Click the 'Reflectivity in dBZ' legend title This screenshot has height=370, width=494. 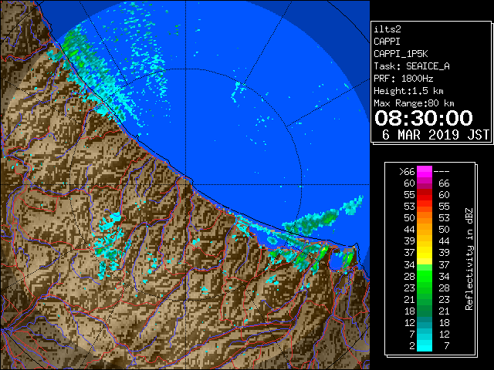(x=469, y=259)
